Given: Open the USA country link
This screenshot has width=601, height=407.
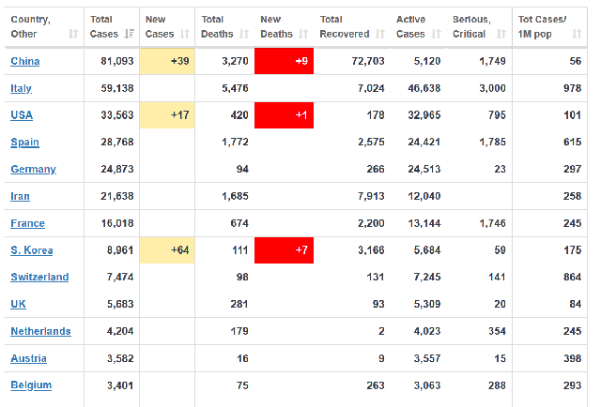Looking at the screenshot, I should point(22,115).
